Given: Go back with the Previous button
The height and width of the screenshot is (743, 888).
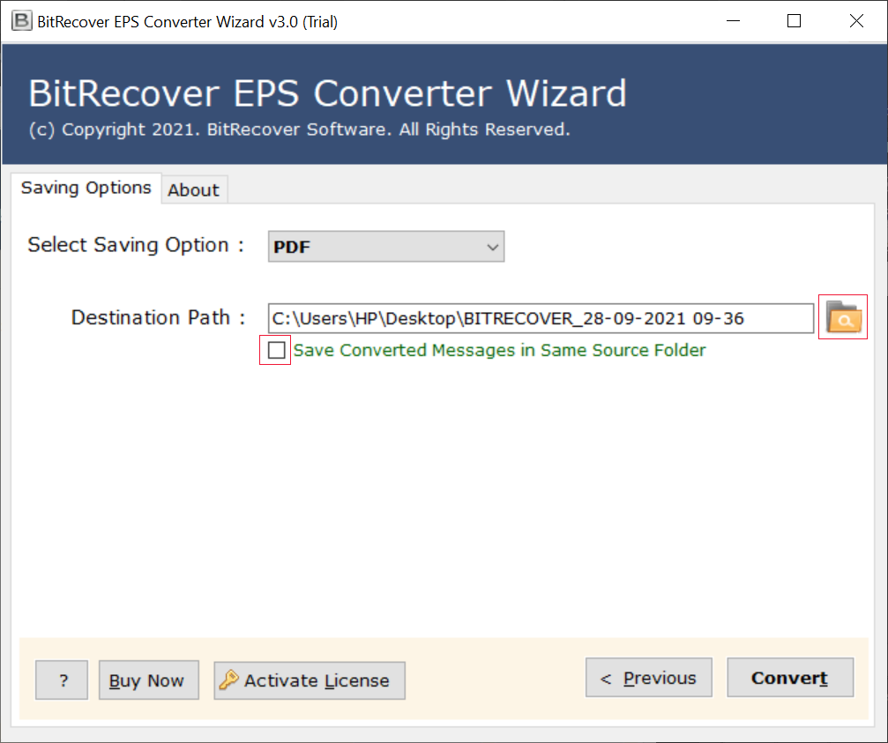Looking at the screenshot, I should 648,678.
